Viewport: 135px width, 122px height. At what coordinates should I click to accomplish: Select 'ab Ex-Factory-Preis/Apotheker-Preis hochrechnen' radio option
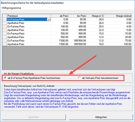coord(5,78)
